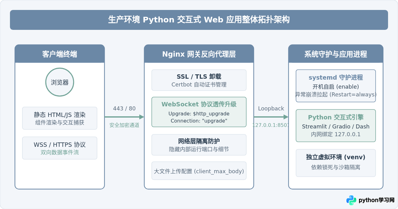Click the WebSocket 协议透传升级 box
Image resolution: width=398 pixels, height=209 pixels.
tap(199, 112)
